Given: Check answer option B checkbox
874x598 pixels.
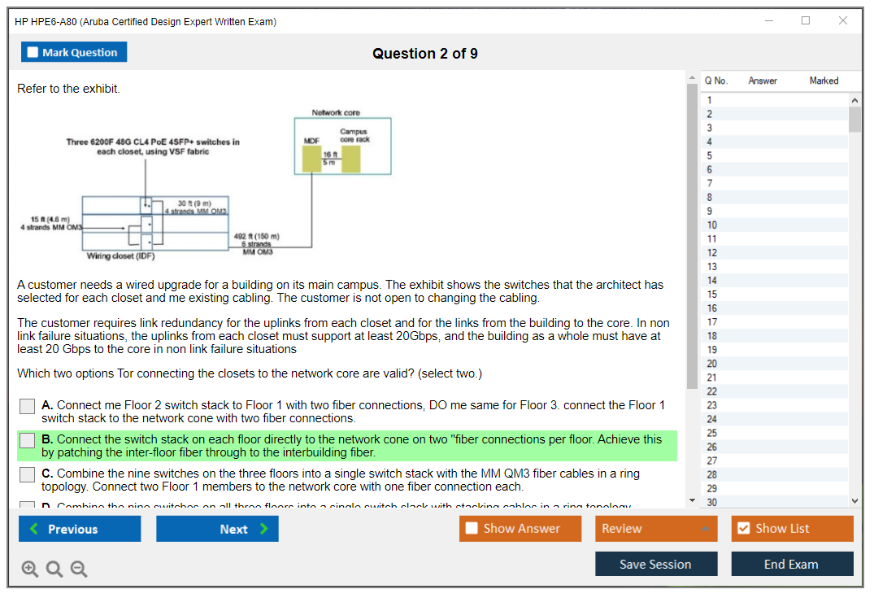Looking at the screenshot, I should point(28,439).
